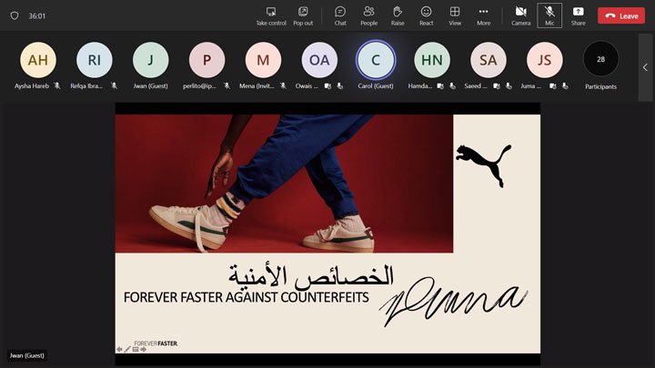Click the shield security icon
Screen dimensions: 655x368
(14, 15)
